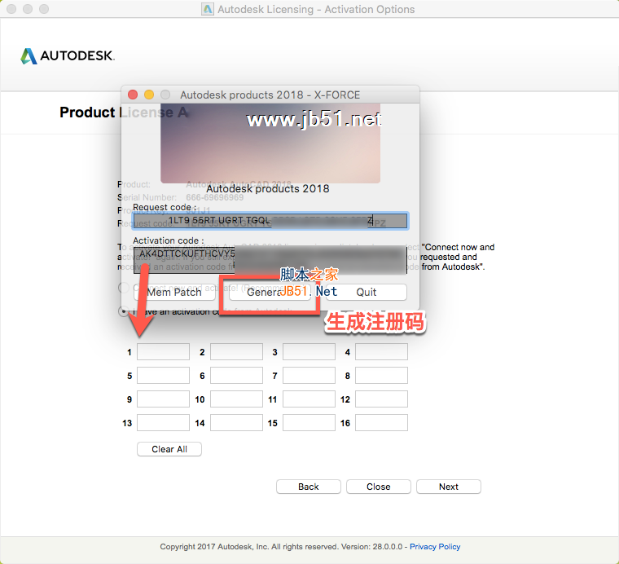The width and height of the screenshot is (619, 564).
Task: Click the banner image in X-FORCE window
Action: point(270,143)
